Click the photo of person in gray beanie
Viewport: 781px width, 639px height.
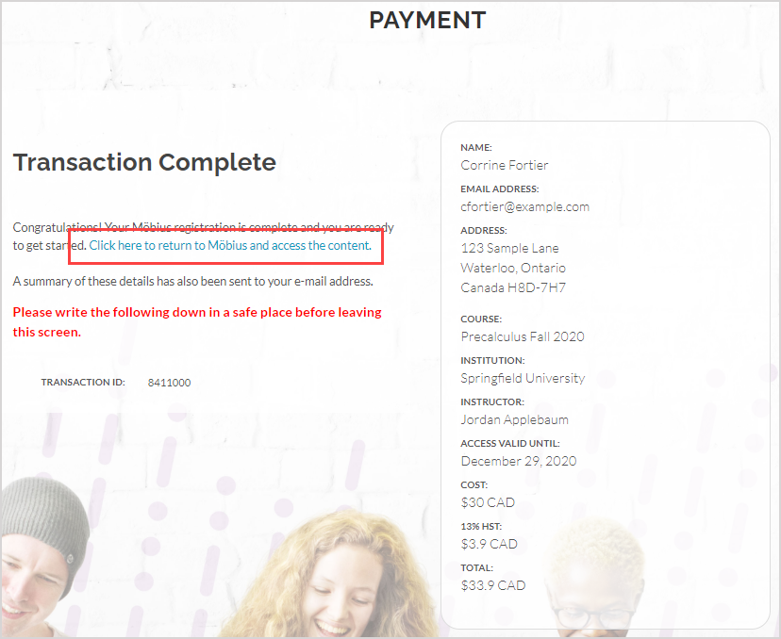[42, 556]
